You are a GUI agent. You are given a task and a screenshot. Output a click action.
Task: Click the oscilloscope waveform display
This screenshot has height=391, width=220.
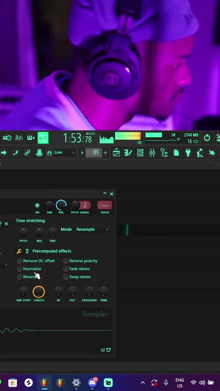point(106,138)
